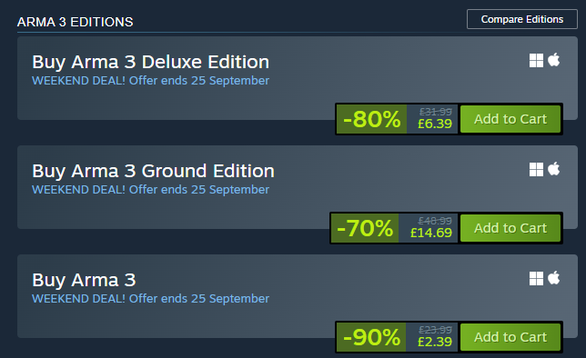Click the -80% discount badge
The image size is (586, 358).
click(x=372, y=119)
